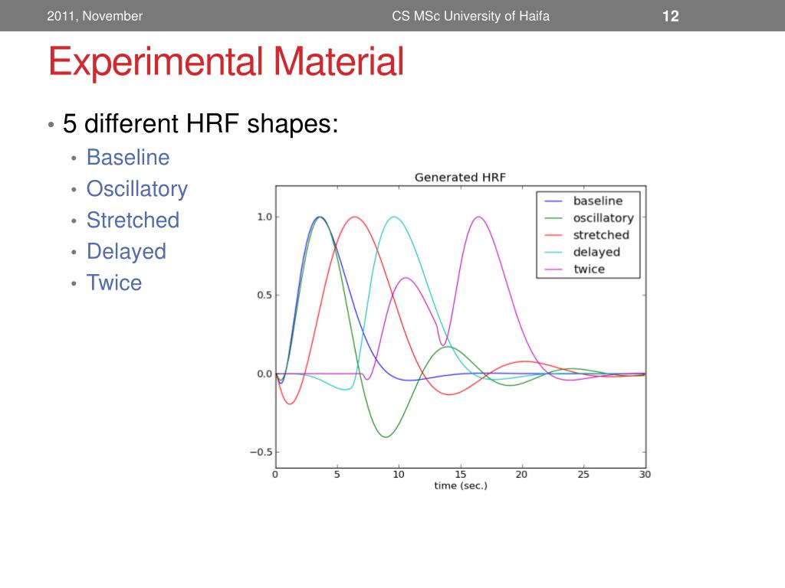
Task: Select the '5 different HRF shapes:' bullet
Action: tap(200, 123)
